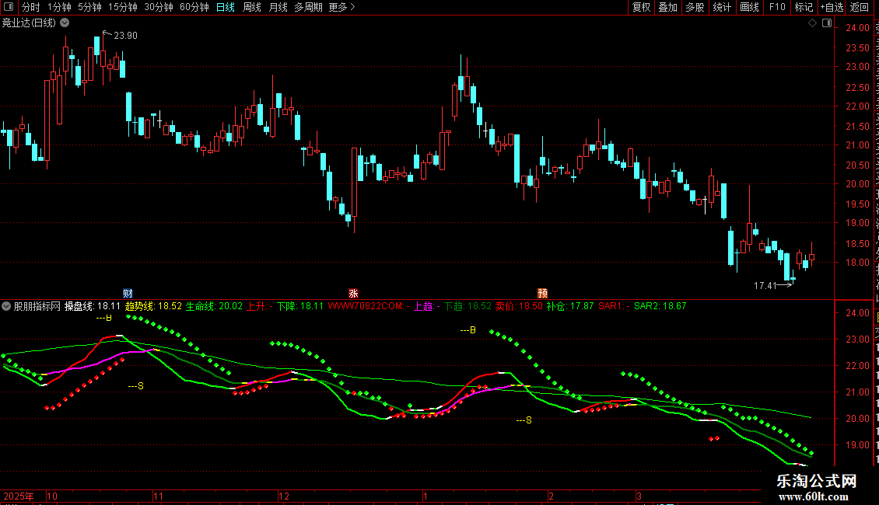Viewport: 879px width, 505px height.
Task: Click month 11 on the time axis
Action: tap(158, 496)
